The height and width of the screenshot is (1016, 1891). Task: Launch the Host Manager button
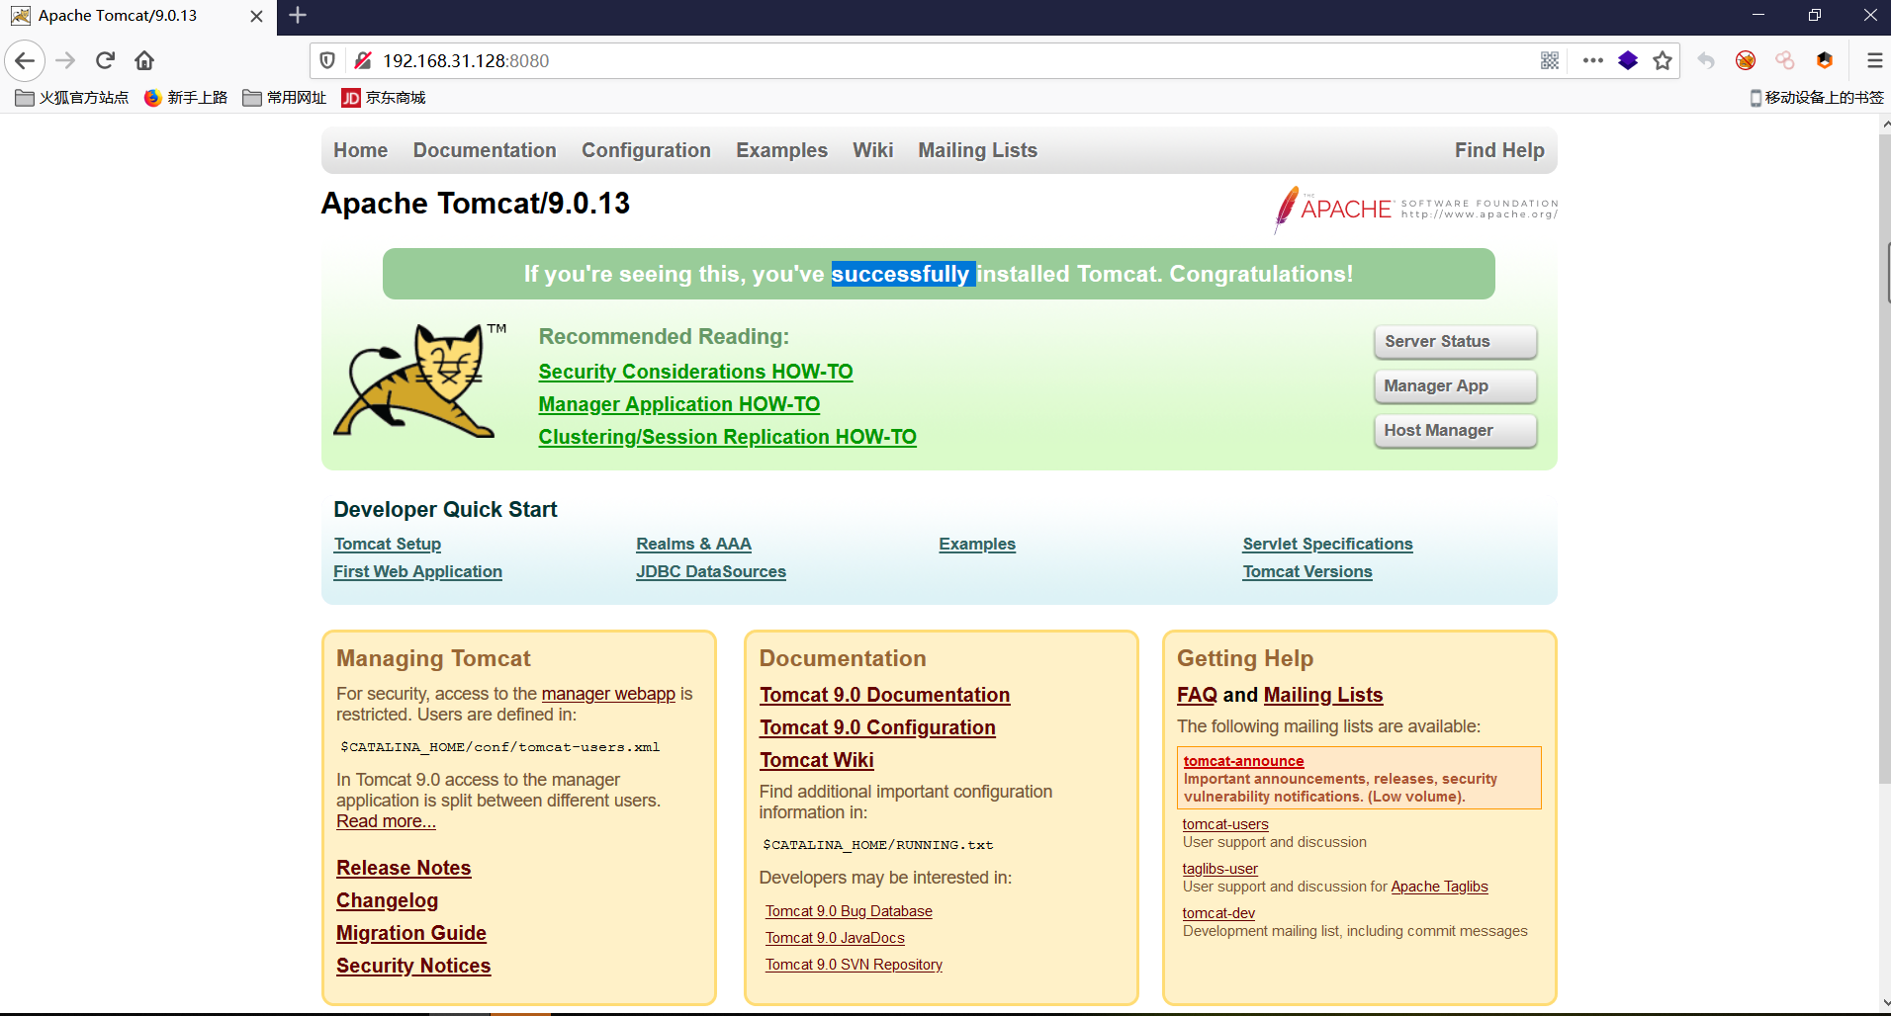1455,431
